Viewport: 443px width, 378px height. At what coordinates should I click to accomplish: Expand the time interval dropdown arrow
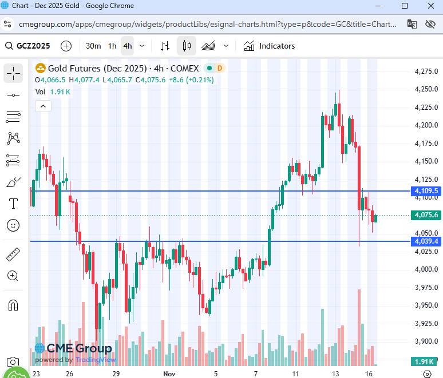pos(142,46)
